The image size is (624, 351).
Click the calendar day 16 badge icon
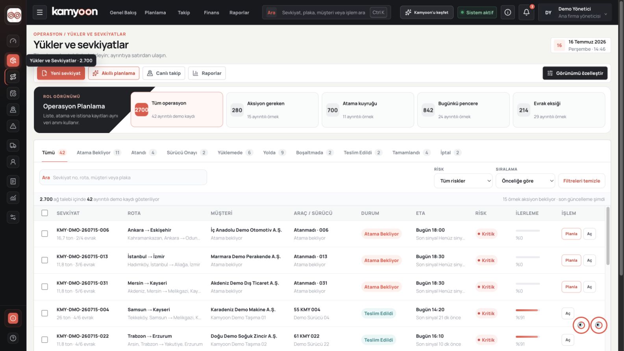click(559, 45)
